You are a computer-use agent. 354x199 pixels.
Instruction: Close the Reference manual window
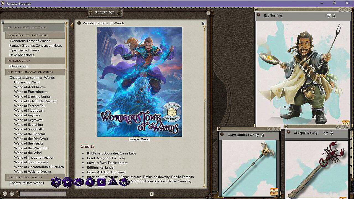point(208,13)
